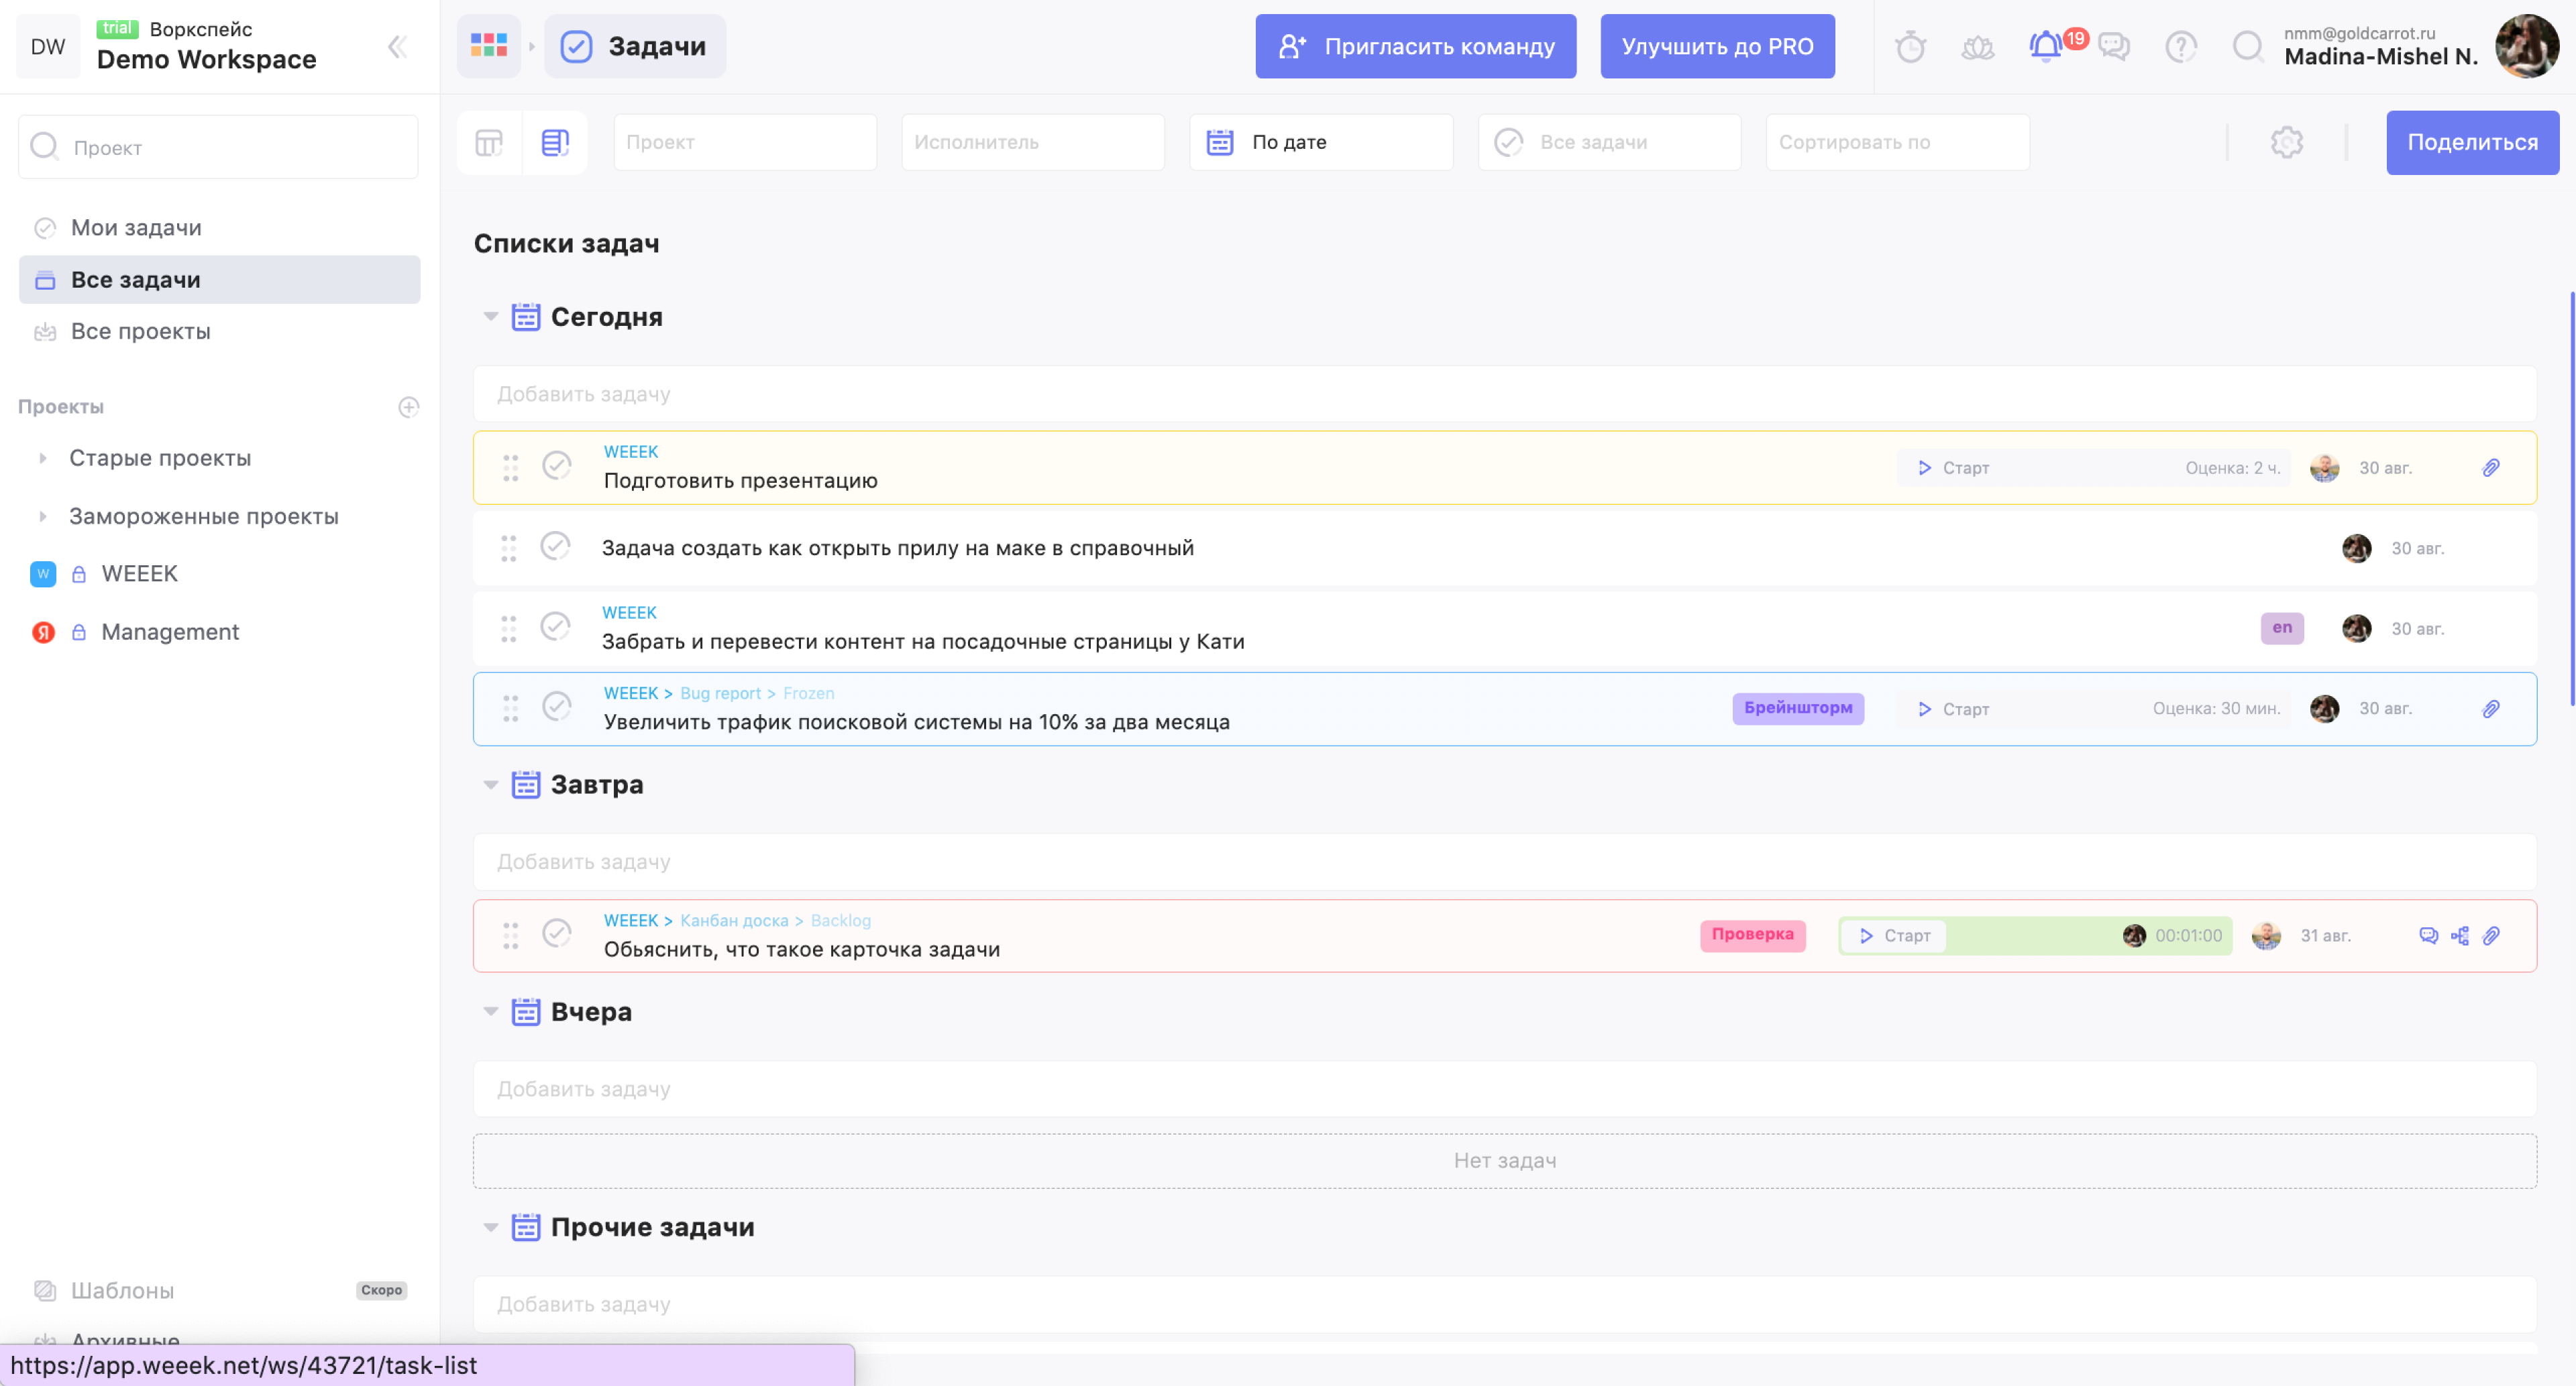Click the calendar icon beside Завтра
Image resolution: width=2576 pixels, height=1386 pixels.
click(525, 785)
